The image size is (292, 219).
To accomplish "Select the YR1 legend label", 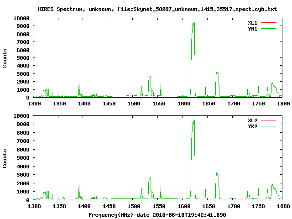I will (x=252, y=29).
